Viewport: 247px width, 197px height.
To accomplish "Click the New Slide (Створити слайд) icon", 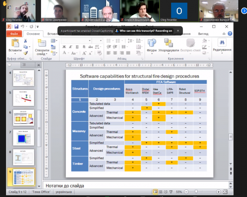I will coord(42,43).
